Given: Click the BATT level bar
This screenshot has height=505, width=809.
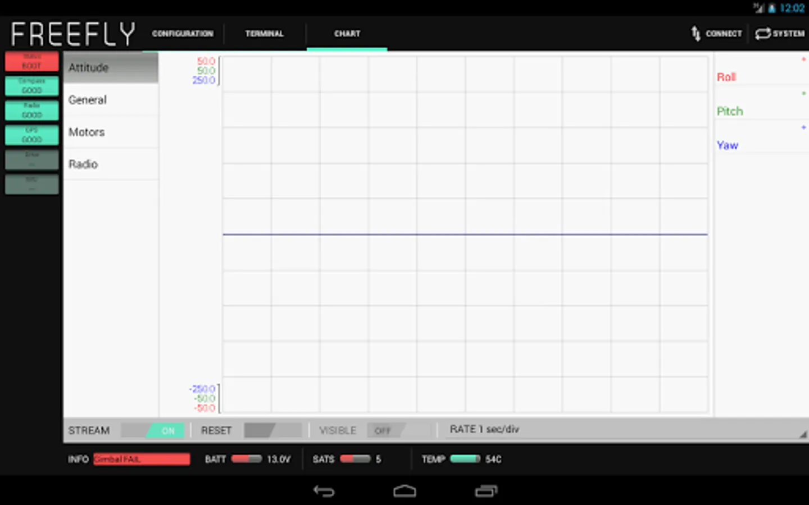Looking at the screenshot, I should 247,459.
